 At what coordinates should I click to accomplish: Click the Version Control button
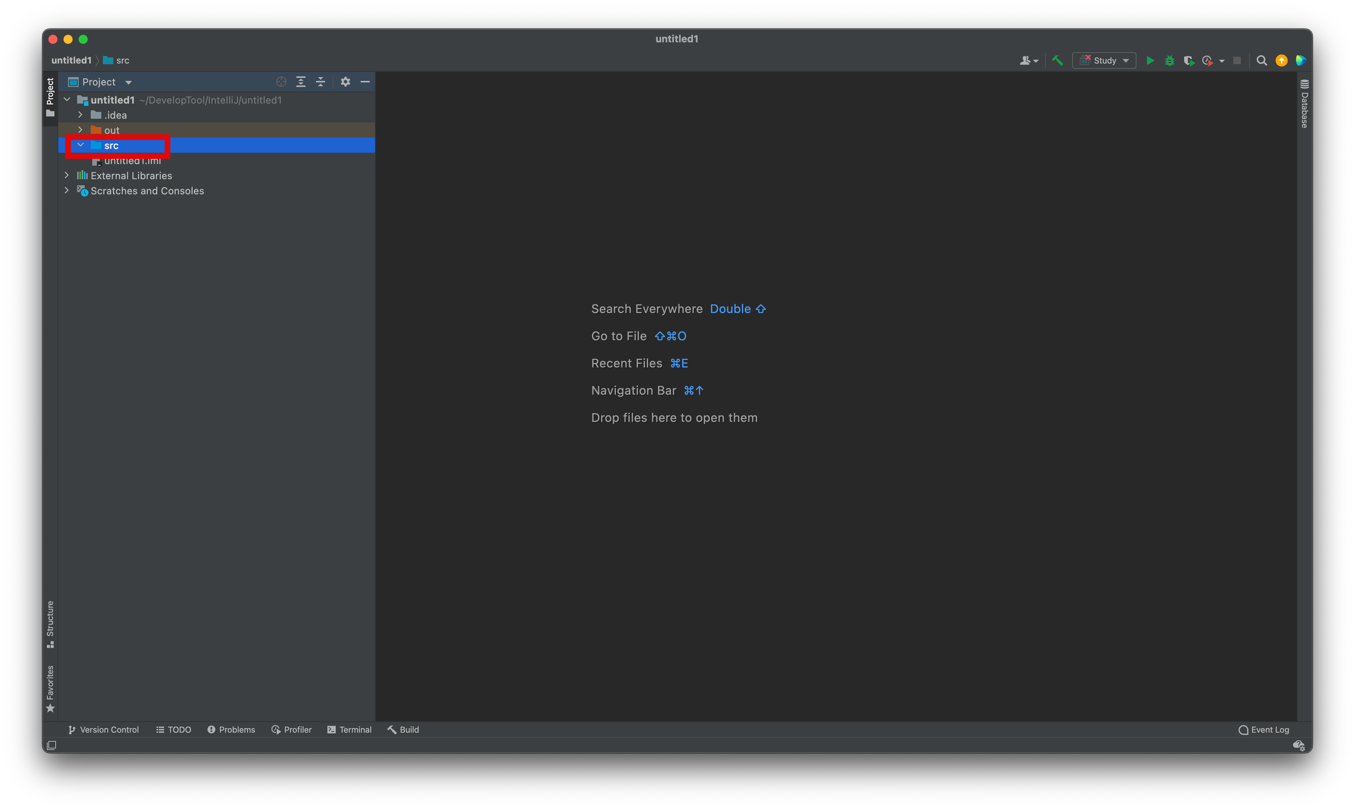(104, 729)
